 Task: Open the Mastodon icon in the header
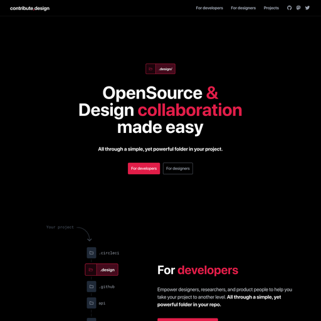click(298, 8)
